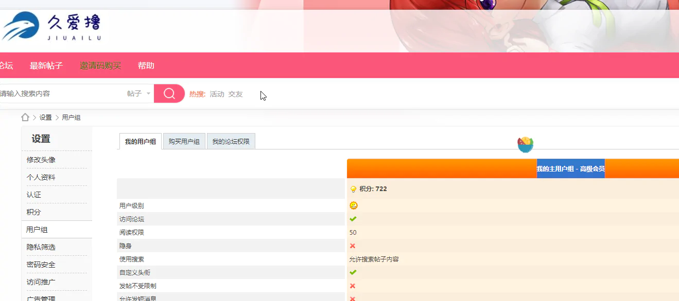Click green check in 访问论坛 row

(353, 219)
